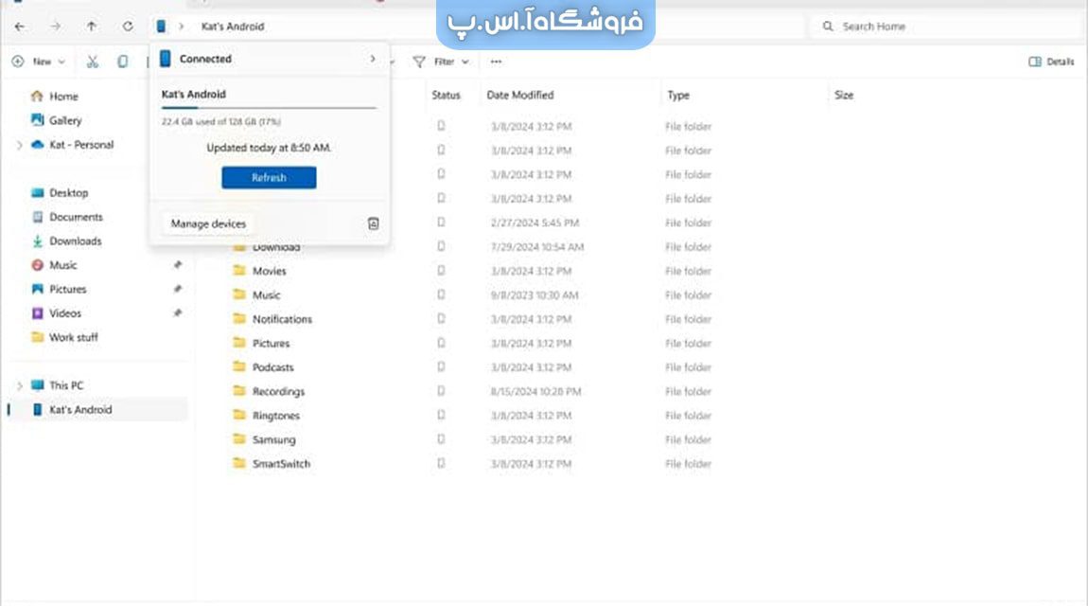Viewport: 1088px width, 606px height.
Task: Open the New dropdown menu
Action: tap(38, 61)
